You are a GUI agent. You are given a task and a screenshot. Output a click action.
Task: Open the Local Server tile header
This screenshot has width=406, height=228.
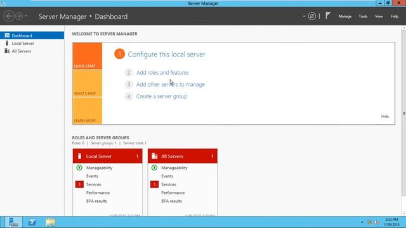(107, 156)
